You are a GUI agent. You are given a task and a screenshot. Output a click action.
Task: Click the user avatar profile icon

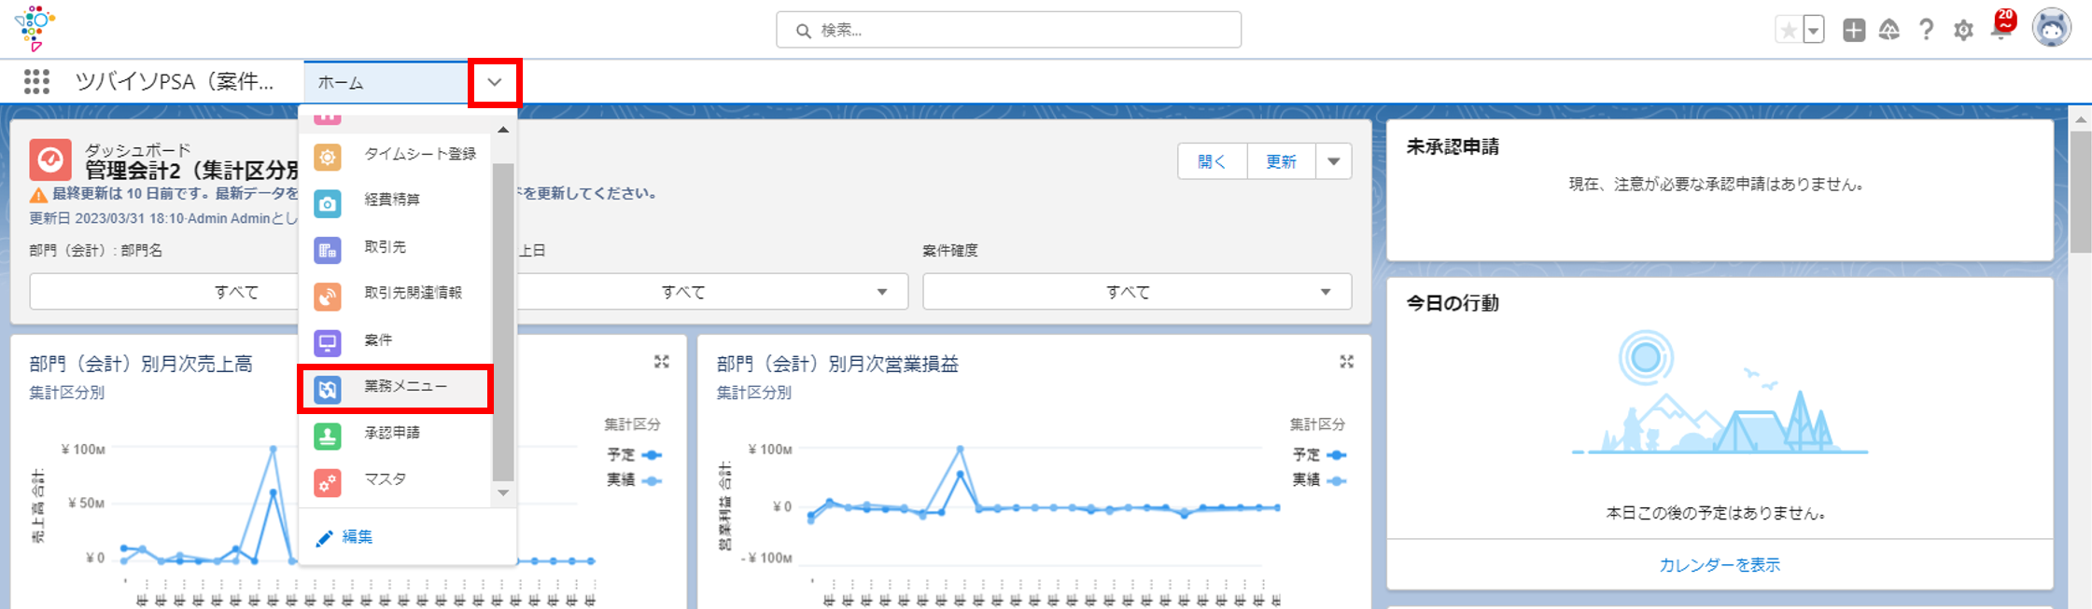click(x=2051, y=29)
